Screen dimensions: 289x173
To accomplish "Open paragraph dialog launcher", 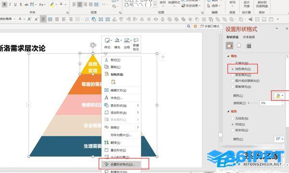I will click(x=120, y=12).
